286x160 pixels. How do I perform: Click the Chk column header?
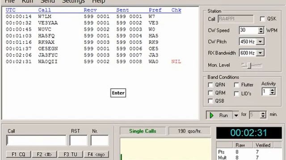176,10
